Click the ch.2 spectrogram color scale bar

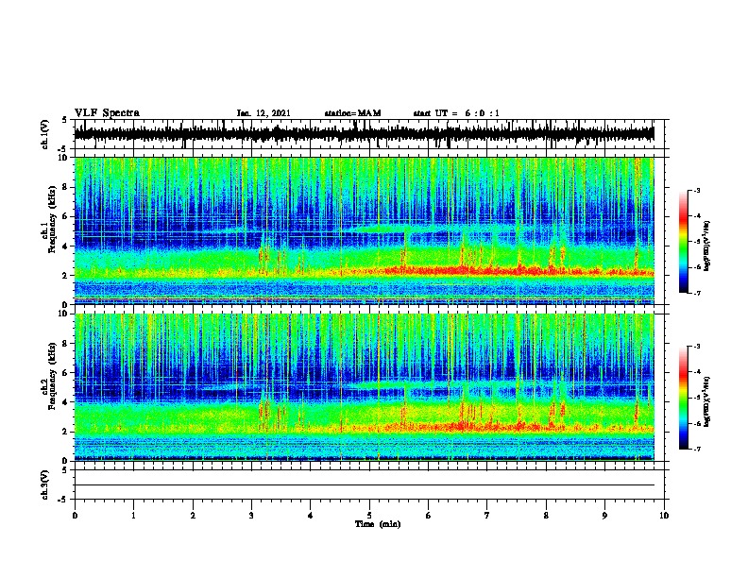684,398
